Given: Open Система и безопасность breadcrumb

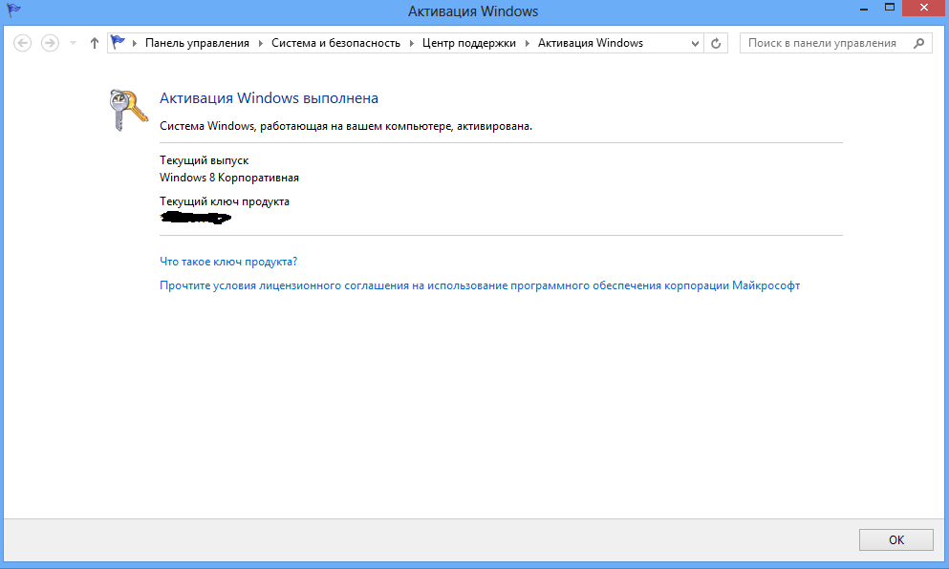Looking at the screenshot, I should [x=335, y=43].
